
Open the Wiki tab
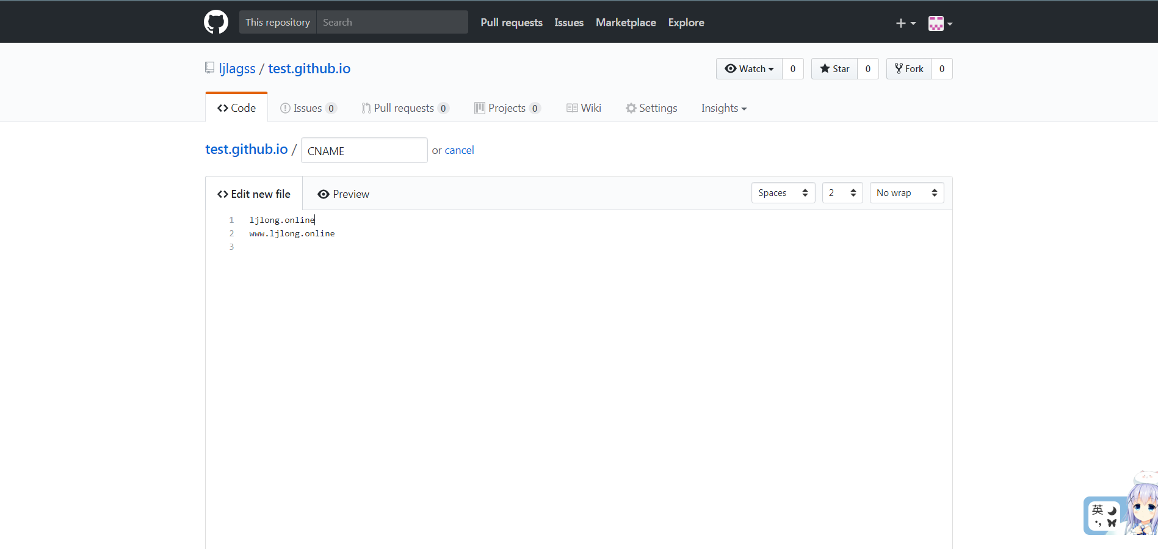pos(584,108)
